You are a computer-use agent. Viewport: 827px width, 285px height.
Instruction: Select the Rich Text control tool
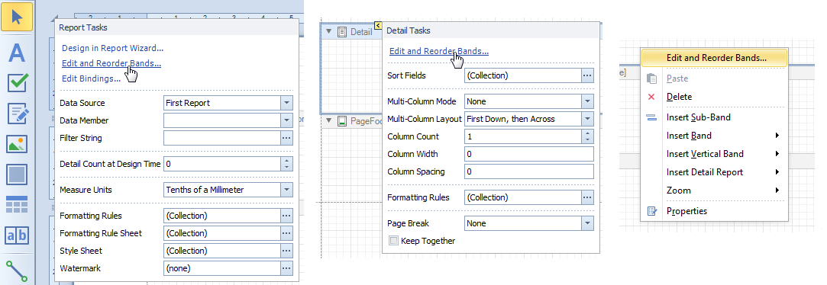coord(17,114)
